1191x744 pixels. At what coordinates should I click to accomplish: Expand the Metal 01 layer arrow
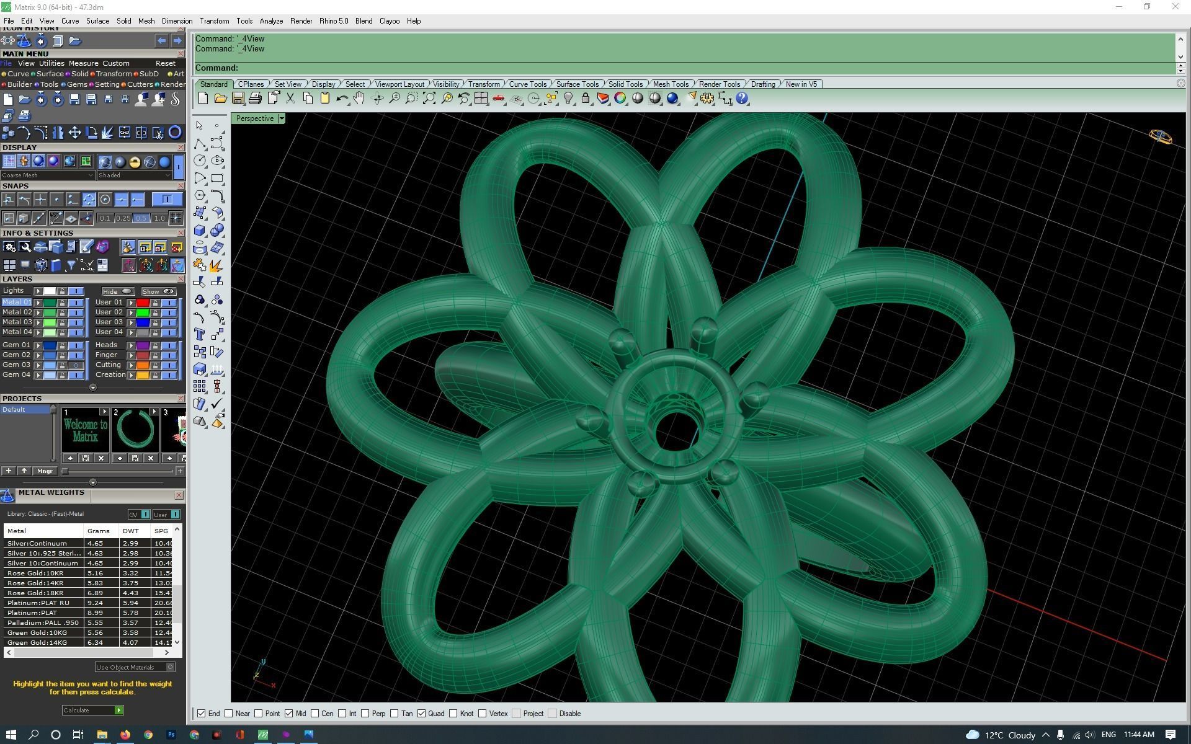click(x=38, y=303)
